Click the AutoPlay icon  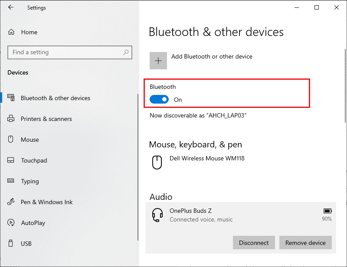tap(11, 222)
